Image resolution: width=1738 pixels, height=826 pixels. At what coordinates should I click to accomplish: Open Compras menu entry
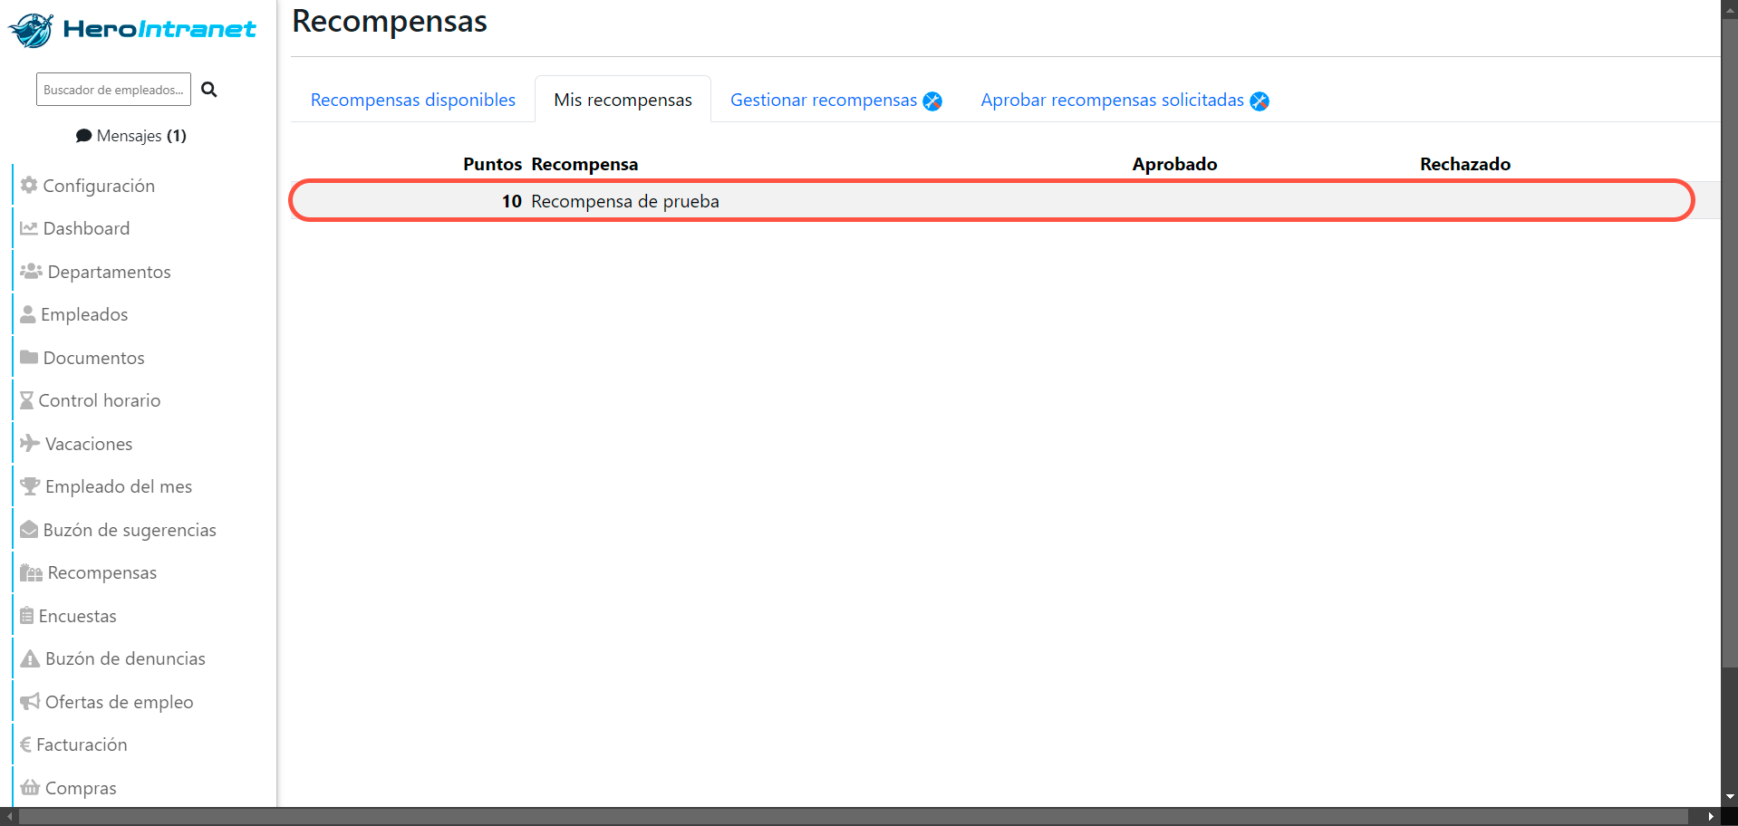point(81,788)
